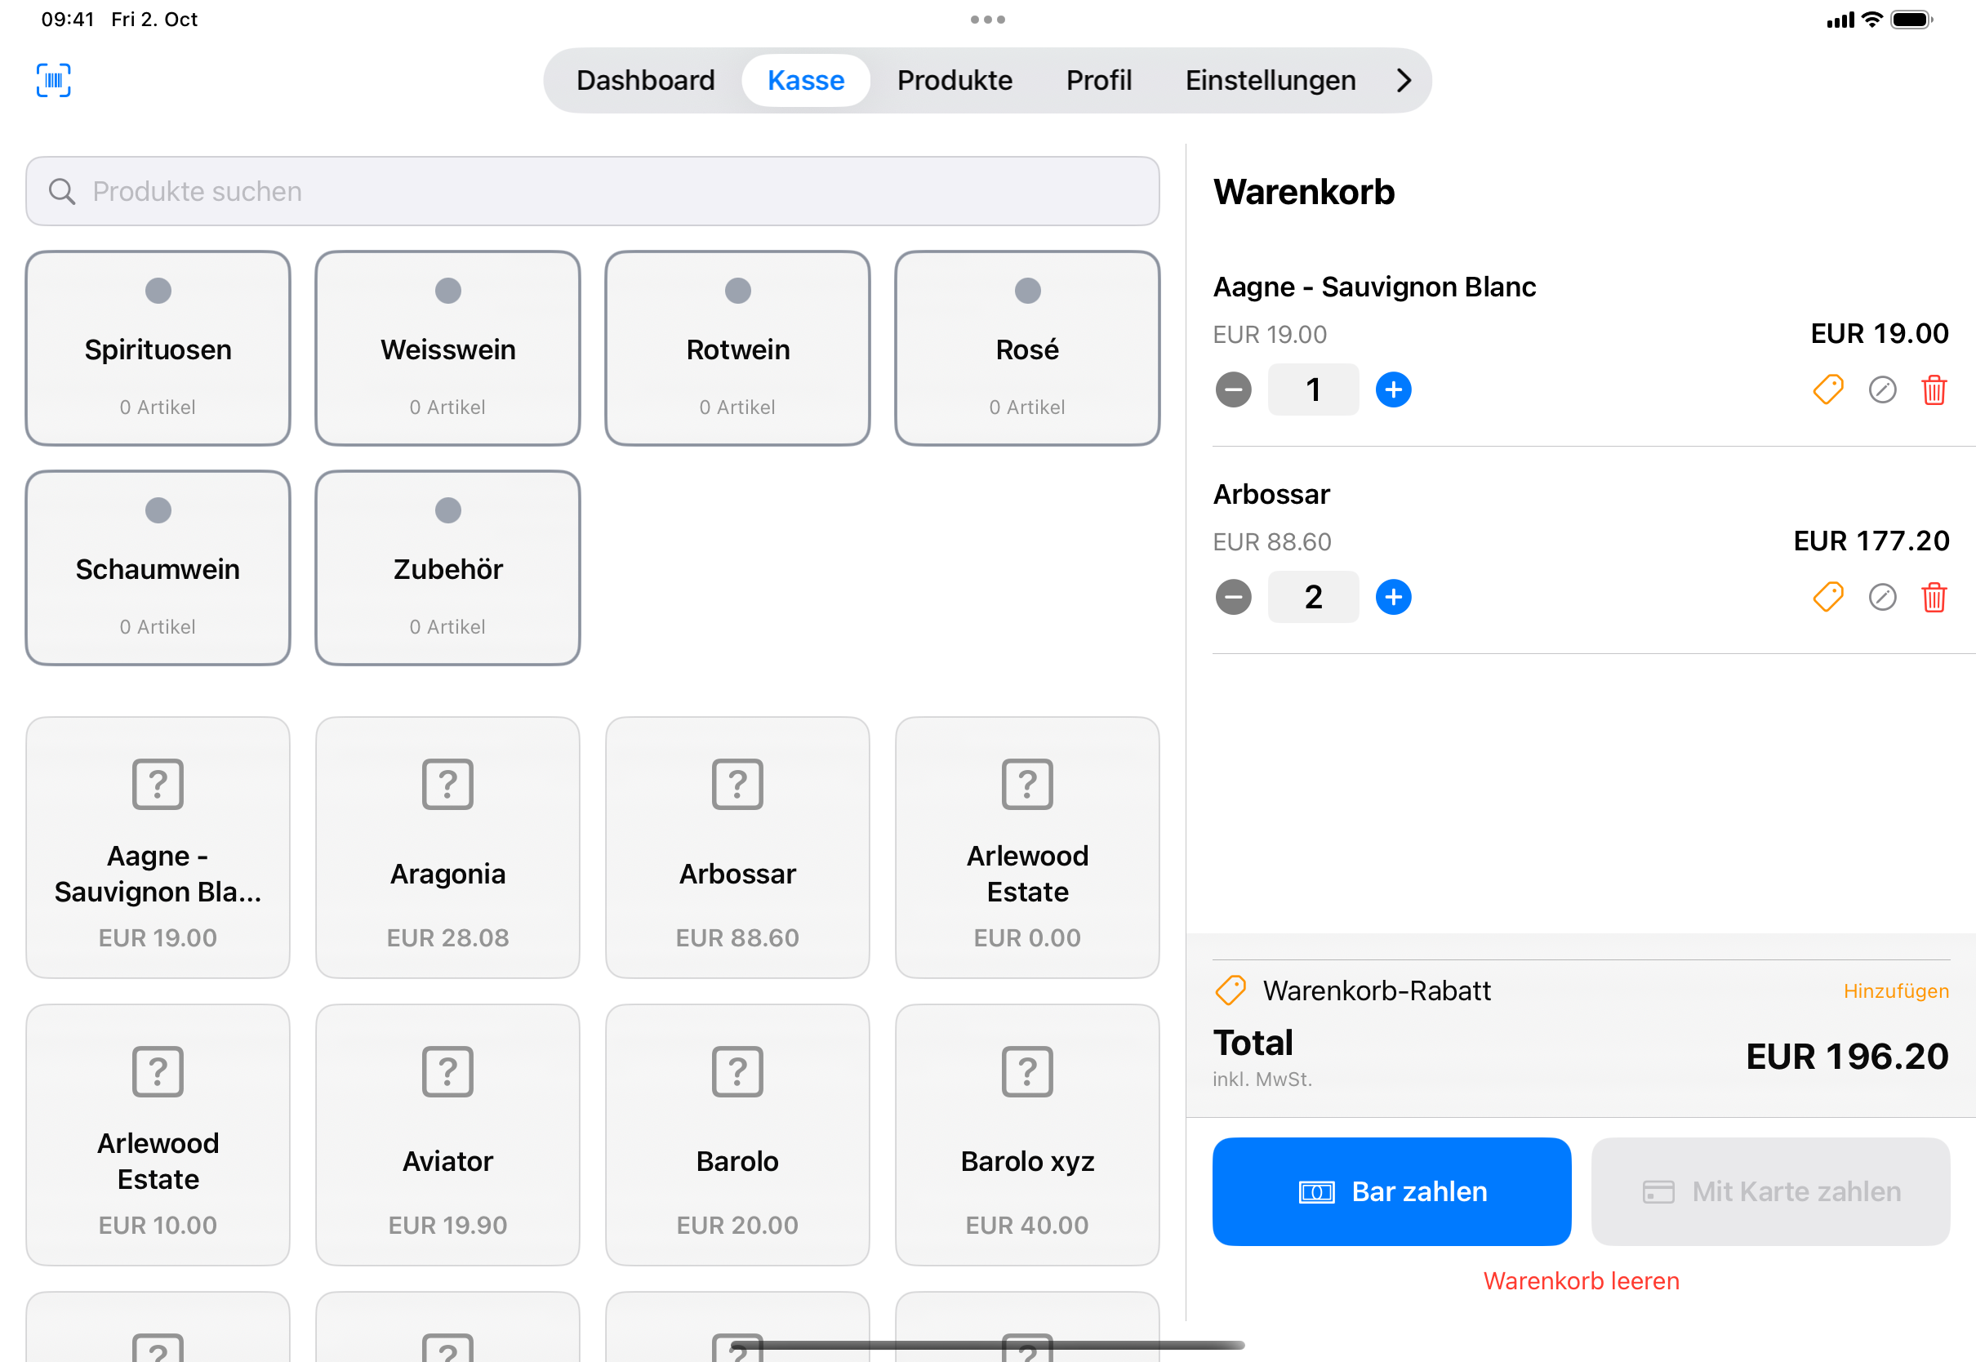Pay with cash via Bar zahlen
1976x1362 pixels.
1391,1191
